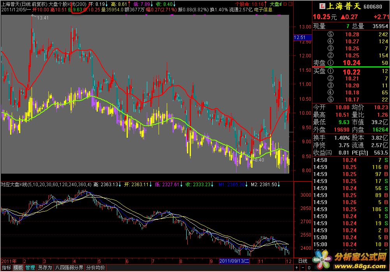The image size is (390, 272).
Task: Click the 电子信息 sector label
Action: click(263, 10)
